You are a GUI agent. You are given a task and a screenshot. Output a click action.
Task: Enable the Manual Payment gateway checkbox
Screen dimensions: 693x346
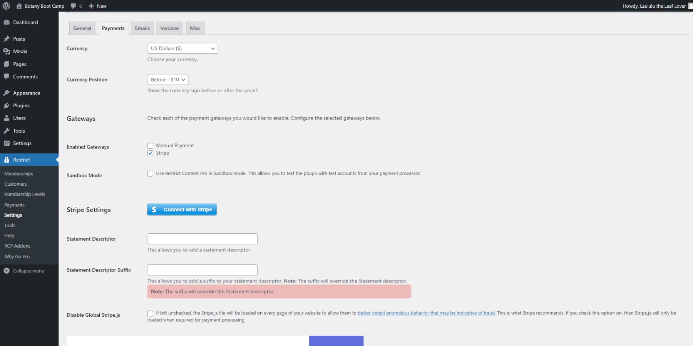click(150, 145)
